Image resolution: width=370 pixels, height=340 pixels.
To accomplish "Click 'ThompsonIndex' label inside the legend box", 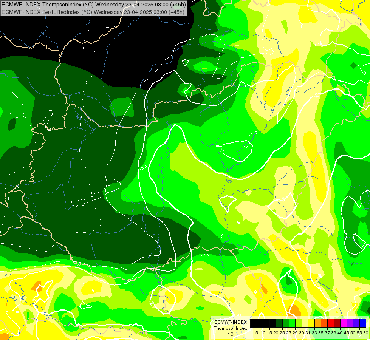I will tap(231, 328).
